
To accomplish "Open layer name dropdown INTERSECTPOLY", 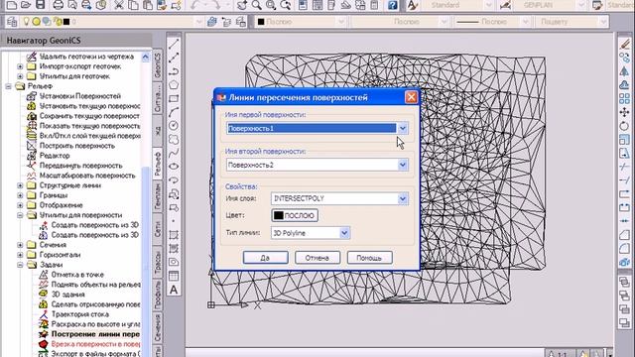I will pyautogui.click(x=402, y=198).
